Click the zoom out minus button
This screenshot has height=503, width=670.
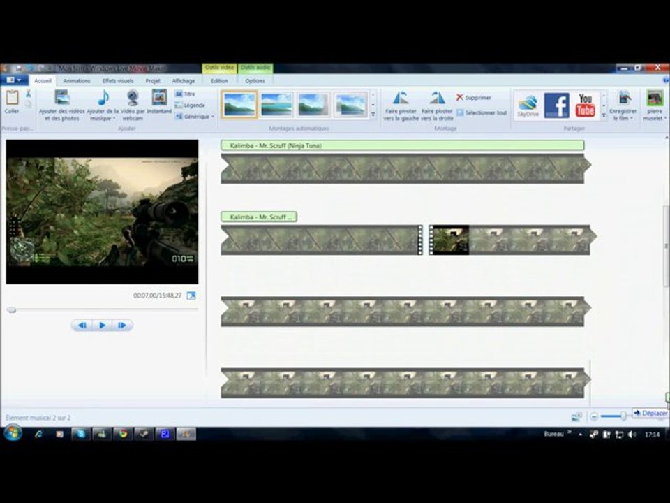[594, 416]
